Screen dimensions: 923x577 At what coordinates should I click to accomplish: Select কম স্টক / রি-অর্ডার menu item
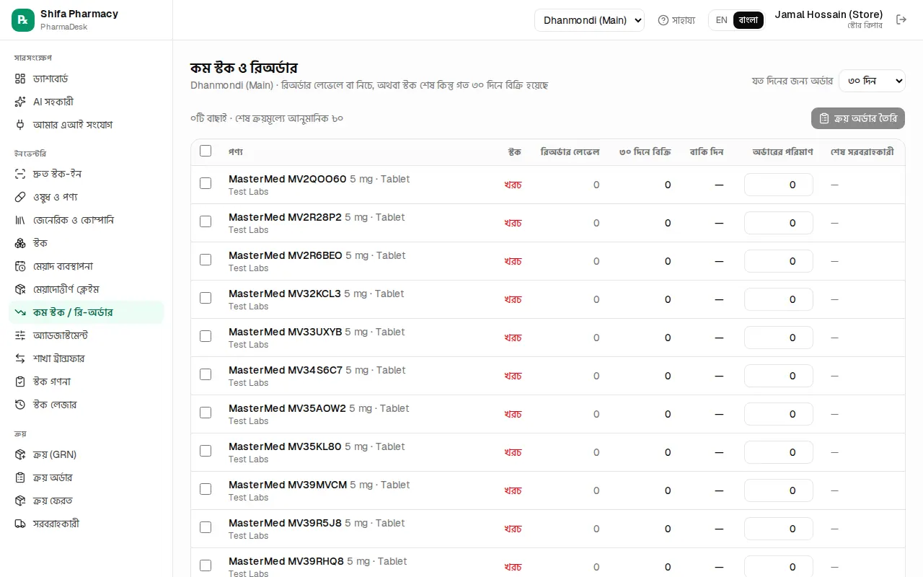pyautogui.click(x=87, y=312)
